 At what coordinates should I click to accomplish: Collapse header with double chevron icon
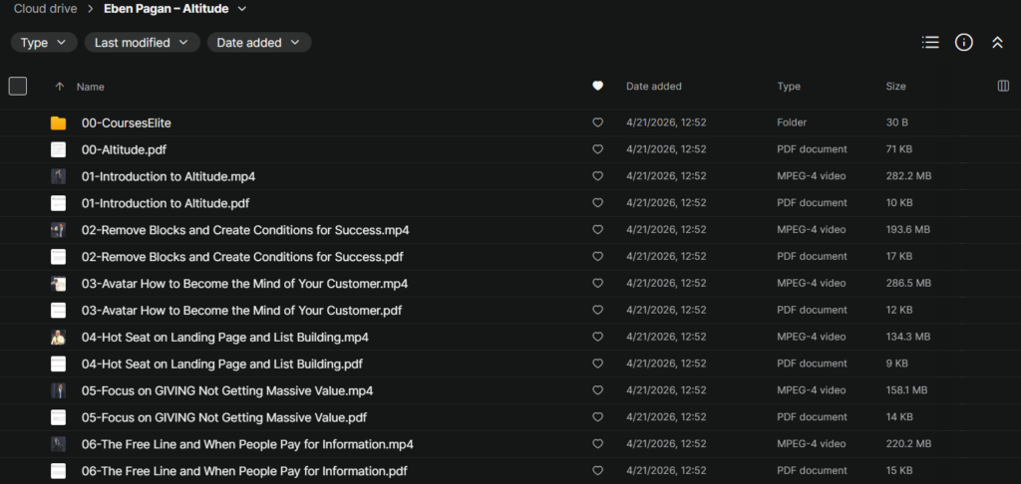(997, 43)
